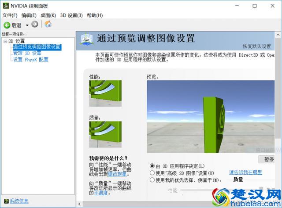Viewport: 282px width, 208px height.
Task: Click the green Back arrow icon
Action: [x=7, y=25]
